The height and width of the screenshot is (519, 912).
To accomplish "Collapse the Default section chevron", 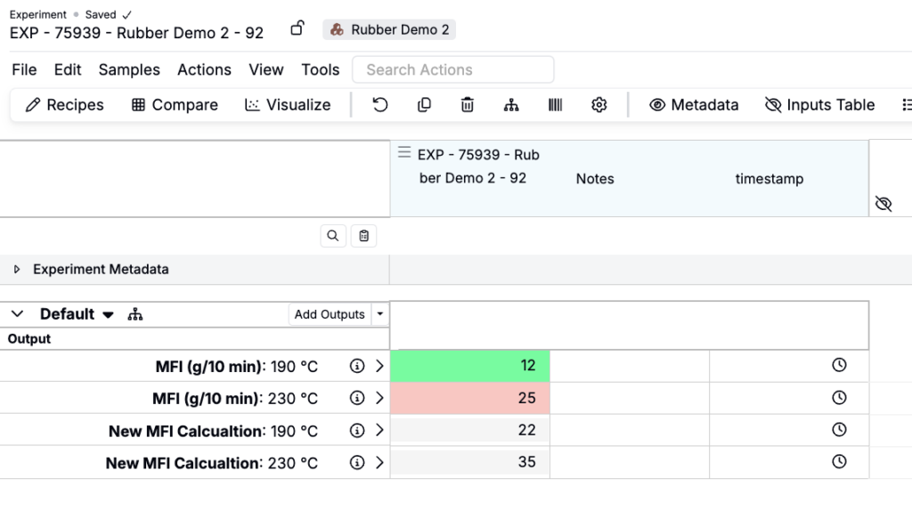I will [17, 314].
